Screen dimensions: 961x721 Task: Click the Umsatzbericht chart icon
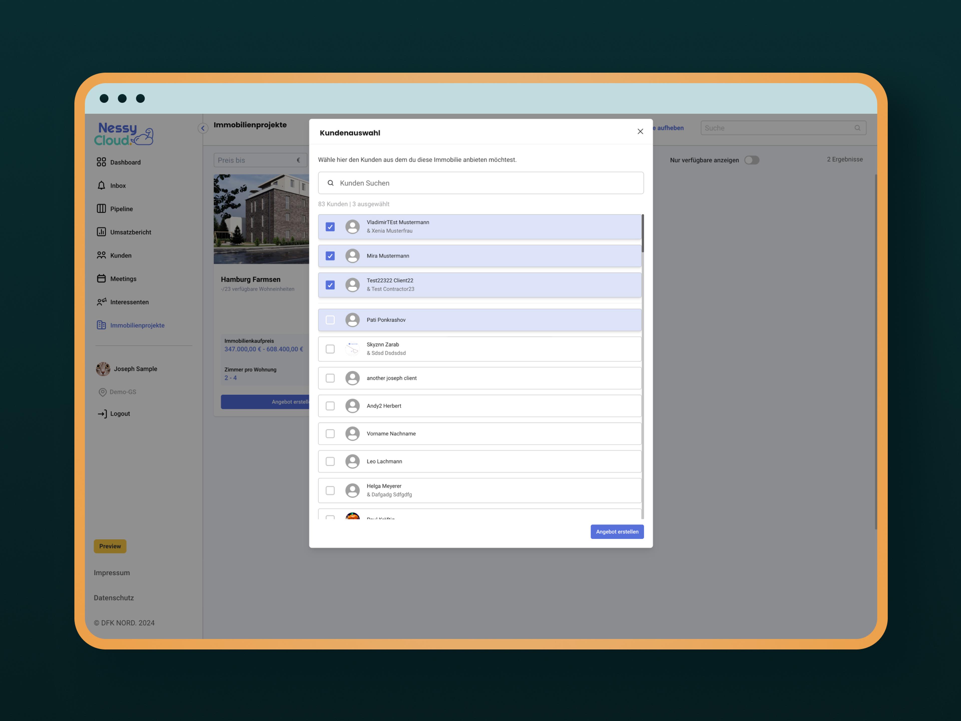click(x=101, y=232)
